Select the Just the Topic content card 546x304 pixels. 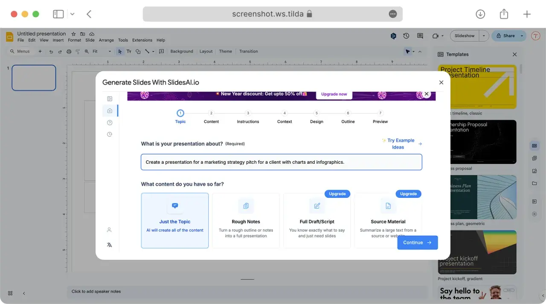175,220
